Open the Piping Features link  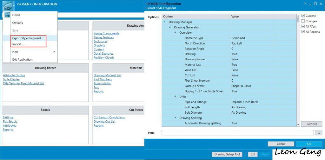[x=104, y=37]
